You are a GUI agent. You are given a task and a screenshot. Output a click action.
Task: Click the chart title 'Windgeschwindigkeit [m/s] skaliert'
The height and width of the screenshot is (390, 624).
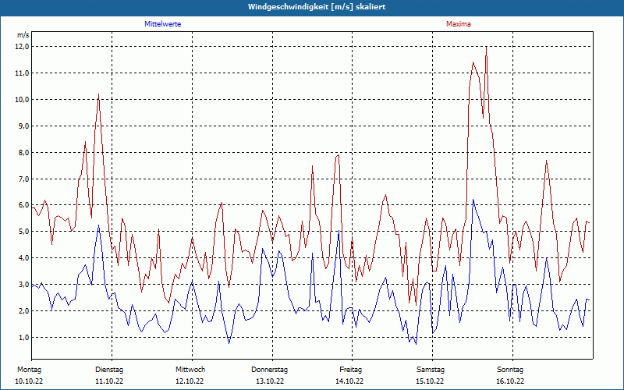point(317,7)
